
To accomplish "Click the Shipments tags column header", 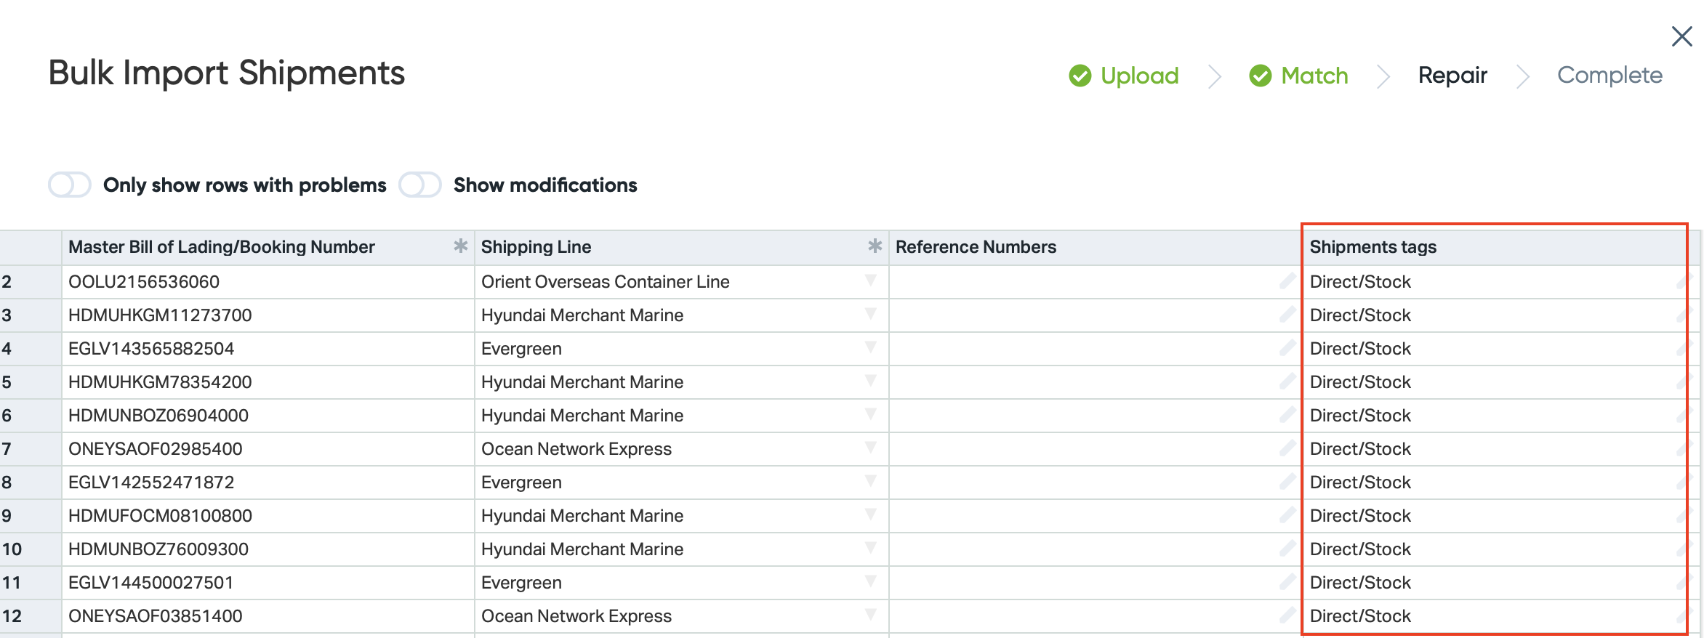I will coord(1373,247).
